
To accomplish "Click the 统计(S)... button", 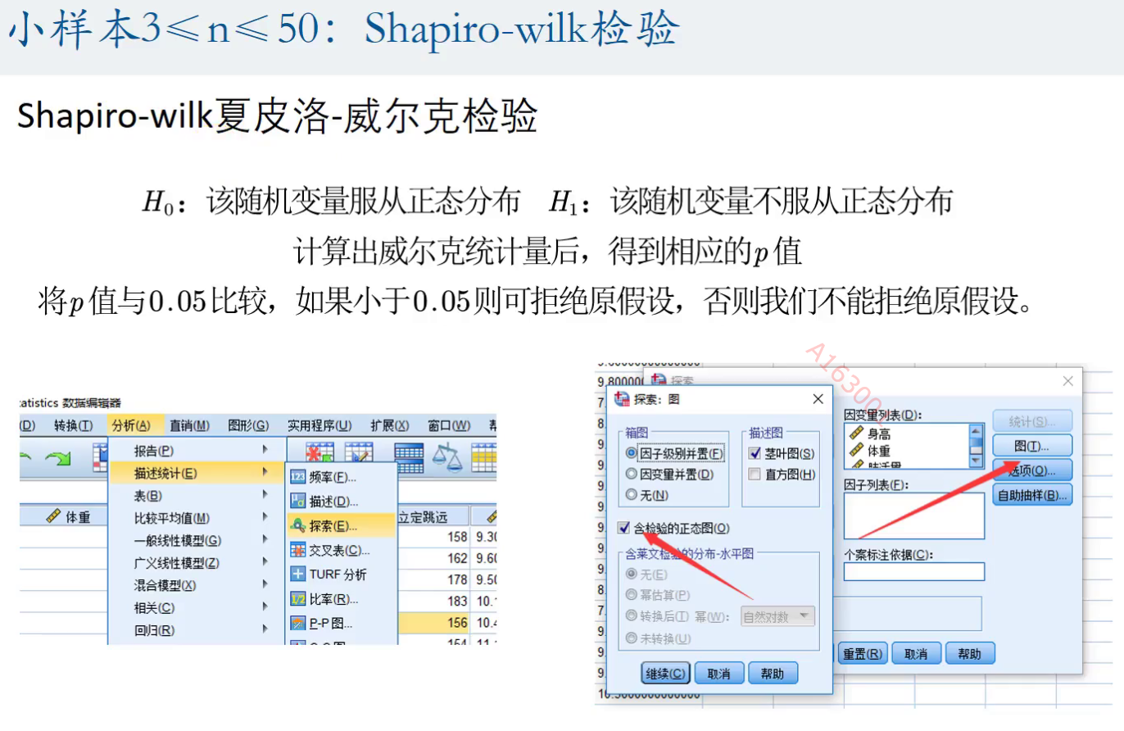I will point(1032,420).
